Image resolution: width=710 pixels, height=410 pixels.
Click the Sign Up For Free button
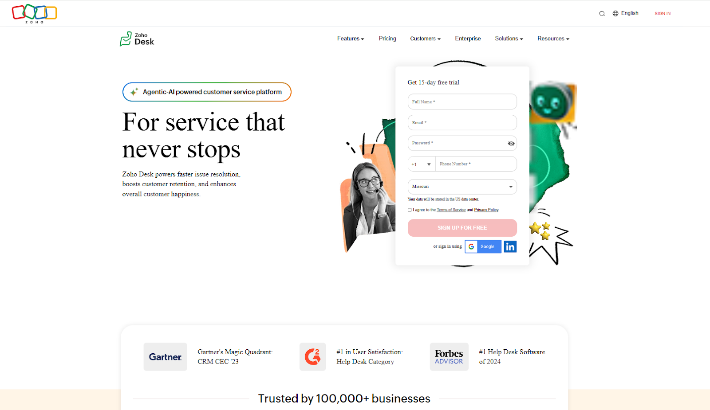(x=462, y=228)
